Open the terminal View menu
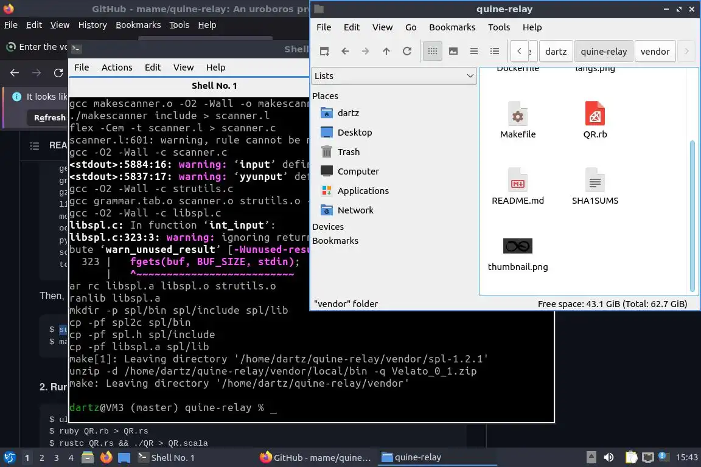Screen dimensions: 701x467 point(183,67)
